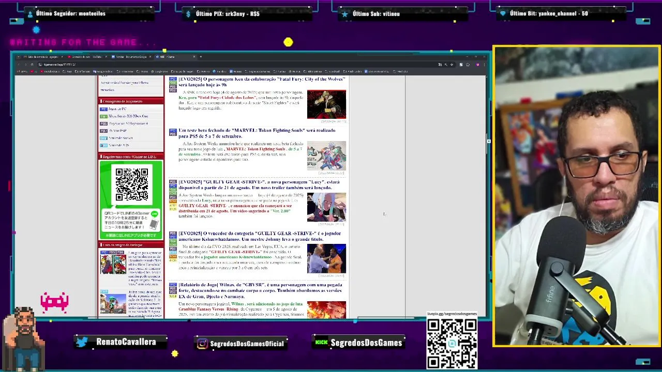The image size is (662, 372).
Task: Select 'Jogos de PC' in release schedule
Action: (x=117, y=109)
